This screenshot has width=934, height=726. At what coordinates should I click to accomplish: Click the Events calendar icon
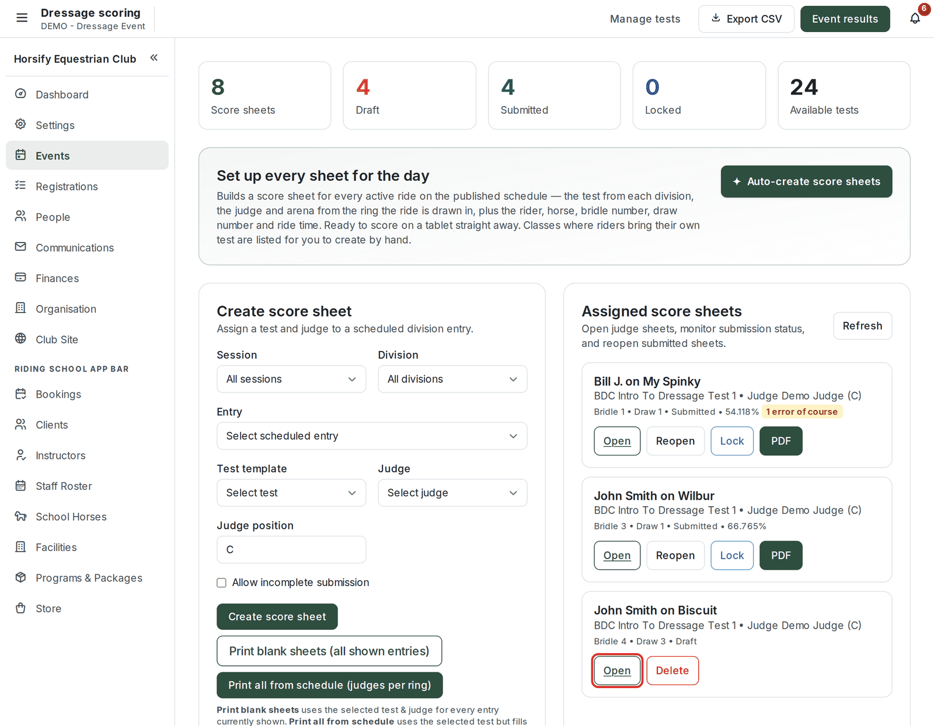[20, 155]
